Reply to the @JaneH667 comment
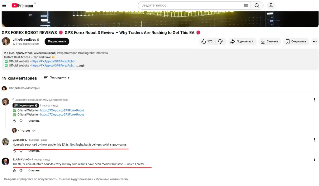319x186 pixels. click(x=34, y=151)
